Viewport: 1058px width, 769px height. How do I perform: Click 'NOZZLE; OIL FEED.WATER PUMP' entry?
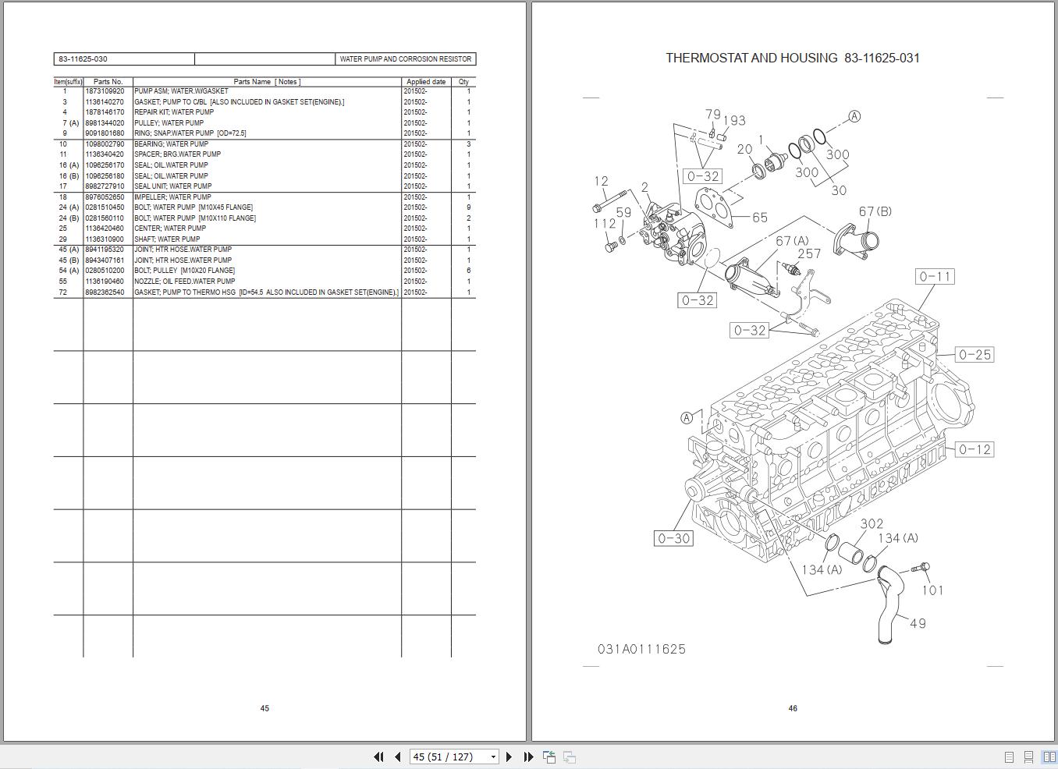[x=184, y=282]
